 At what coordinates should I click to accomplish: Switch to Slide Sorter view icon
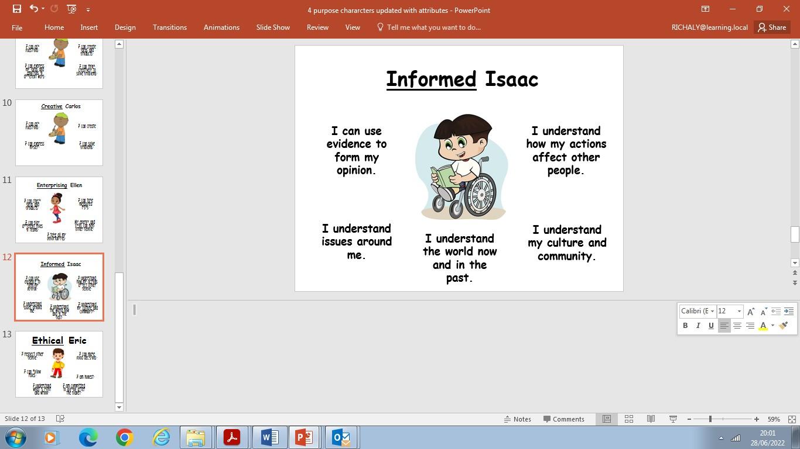point(629,419)
